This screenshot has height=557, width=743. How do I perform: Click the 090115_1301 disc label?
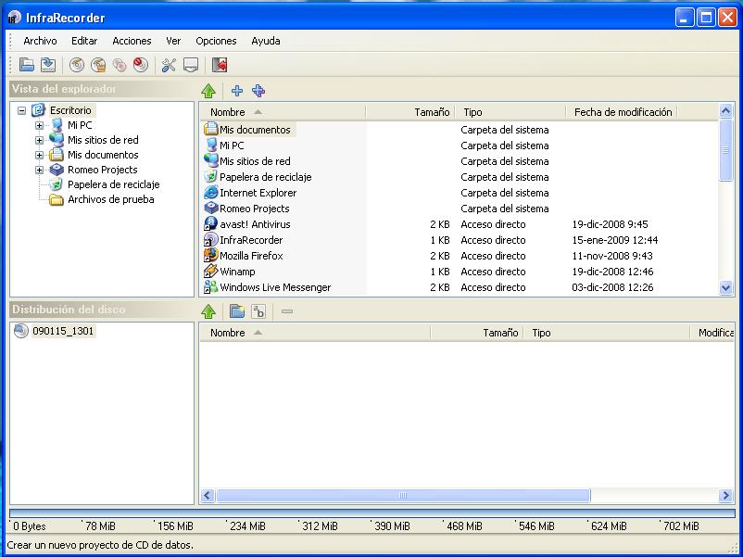tap(63, 331)
